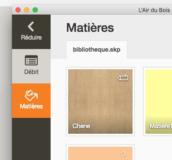Image resolution: width=172 pixels, height=160 pixels.
Task: Collapse sidebar with Réduire chevron icon
Action: pyautogui.click(x=31, y=26)
